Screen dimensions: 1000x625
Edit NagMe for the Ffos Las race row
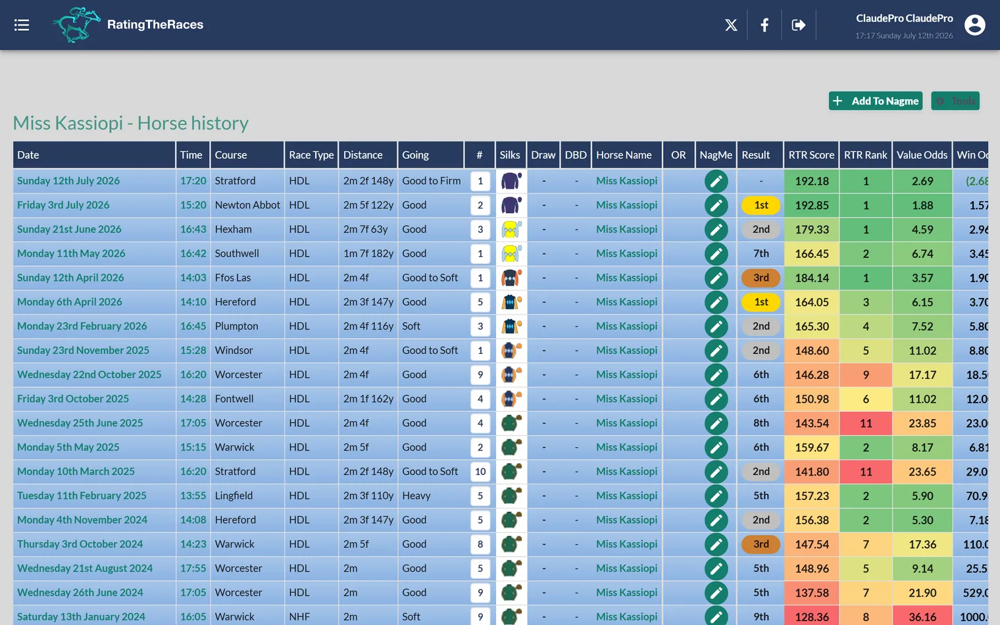coord(716,278)
